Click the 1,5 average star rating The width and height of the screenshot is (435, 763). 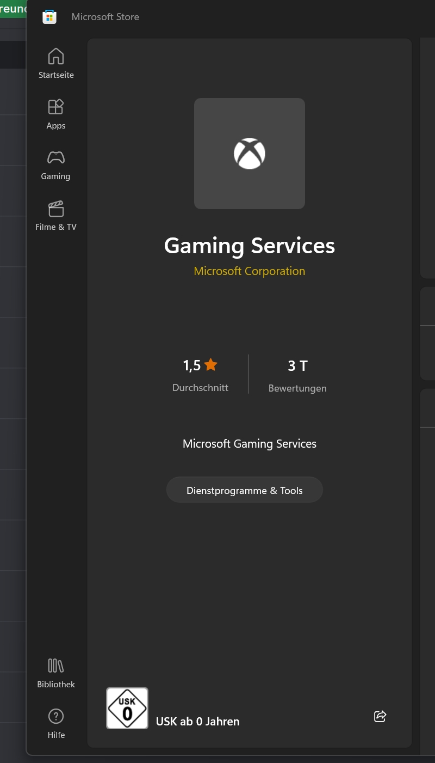tap(200, 365)
